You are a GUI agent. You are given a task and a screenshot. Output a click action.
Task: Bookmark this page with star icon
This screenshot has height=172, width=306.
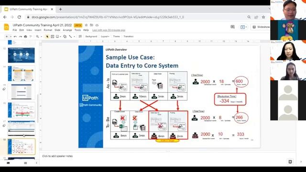(263, 17)
